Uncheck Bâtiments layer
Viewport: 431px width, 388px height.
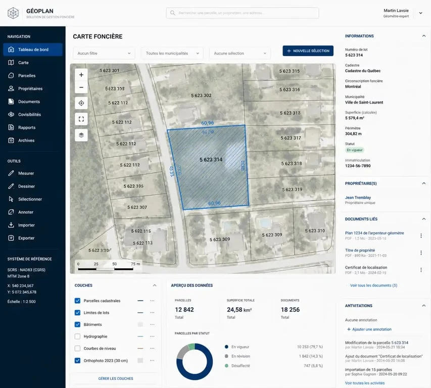[x=77, y=324]
